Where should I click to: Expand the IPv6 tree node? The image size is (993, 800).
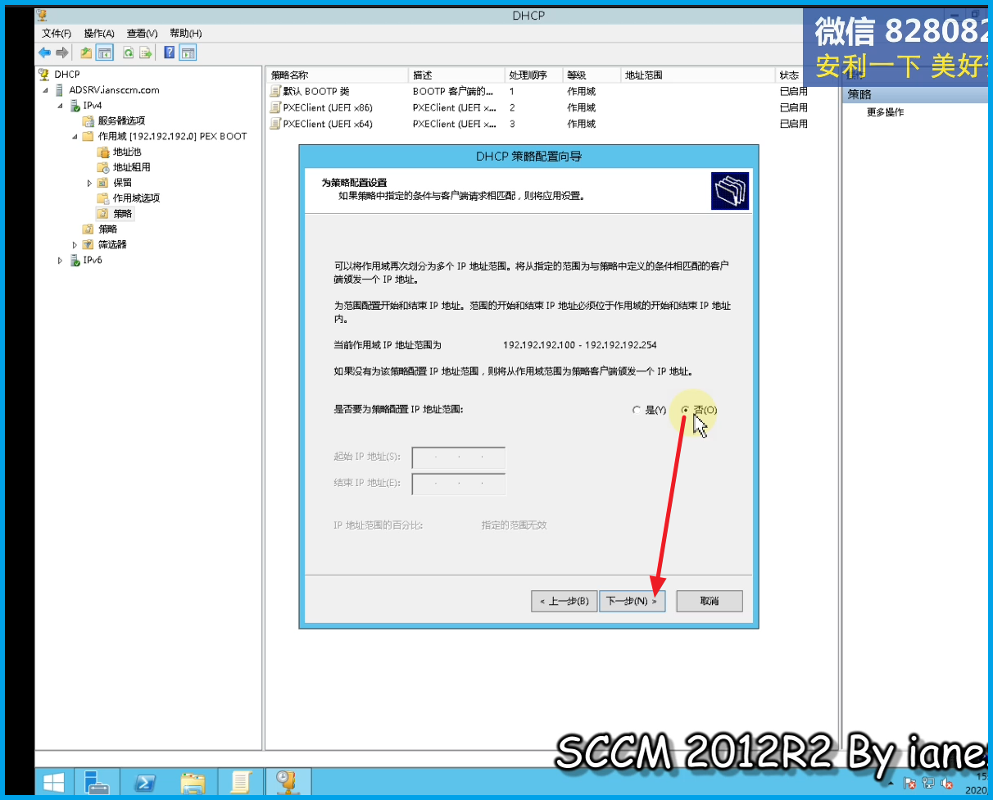pyautogui.click(x=60, y=260)
